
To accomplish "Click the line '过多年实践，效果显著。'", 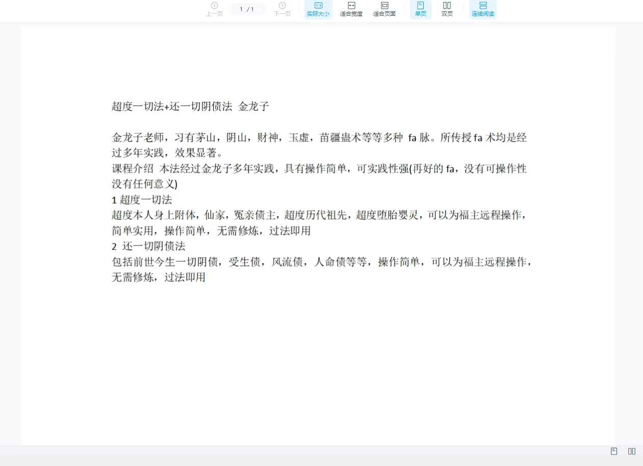I will tap(167, 153).
